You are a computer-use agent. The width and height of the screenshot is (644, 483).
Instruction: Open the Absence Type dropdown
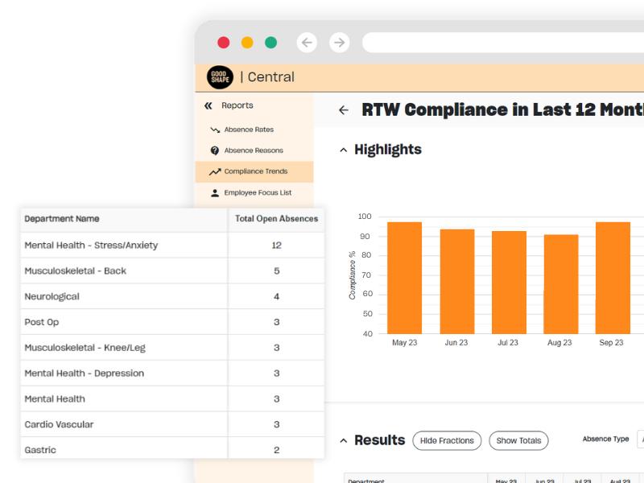point(638,439)
